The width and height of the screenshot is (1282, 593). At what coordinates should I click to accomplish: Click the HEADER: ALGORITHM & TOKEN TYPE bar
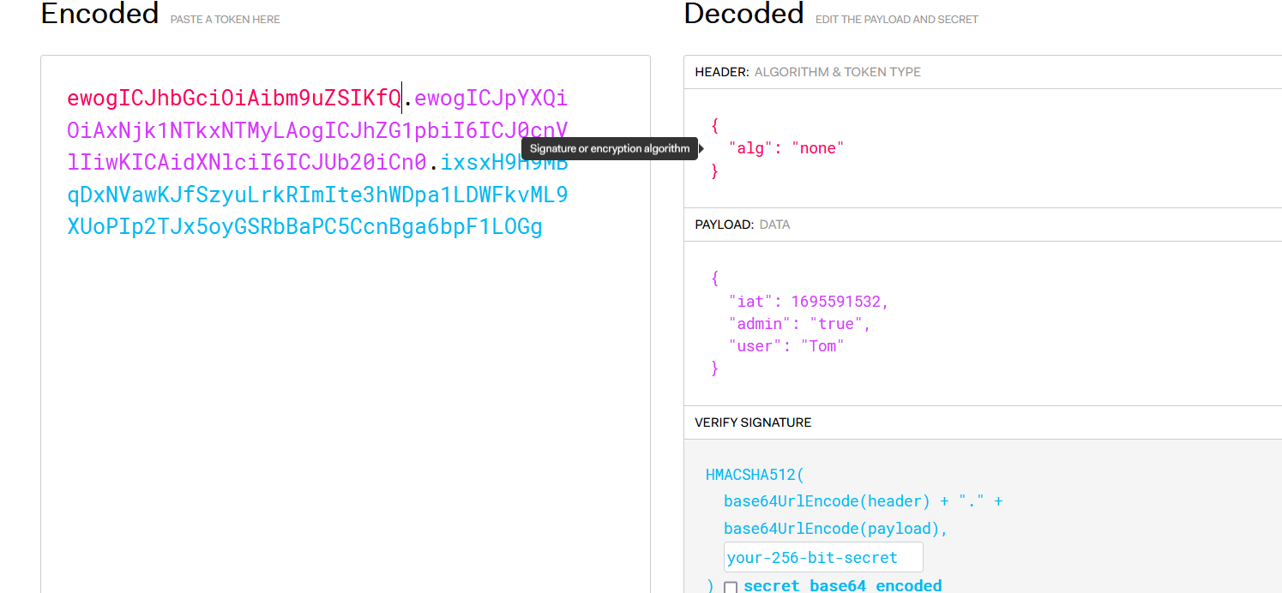click(x=983, y=72)
